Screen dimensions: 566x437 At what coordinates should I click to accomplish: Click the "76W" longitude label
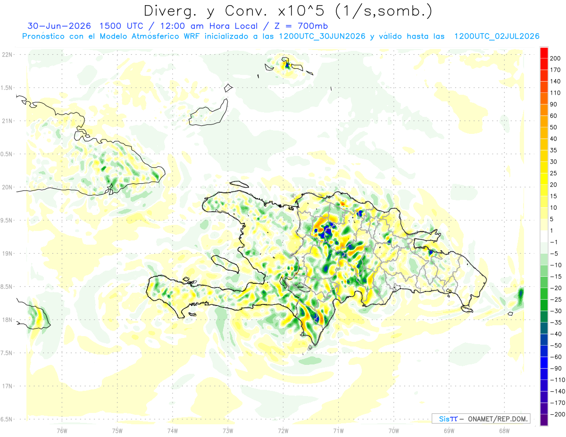[x=62, y=430]
